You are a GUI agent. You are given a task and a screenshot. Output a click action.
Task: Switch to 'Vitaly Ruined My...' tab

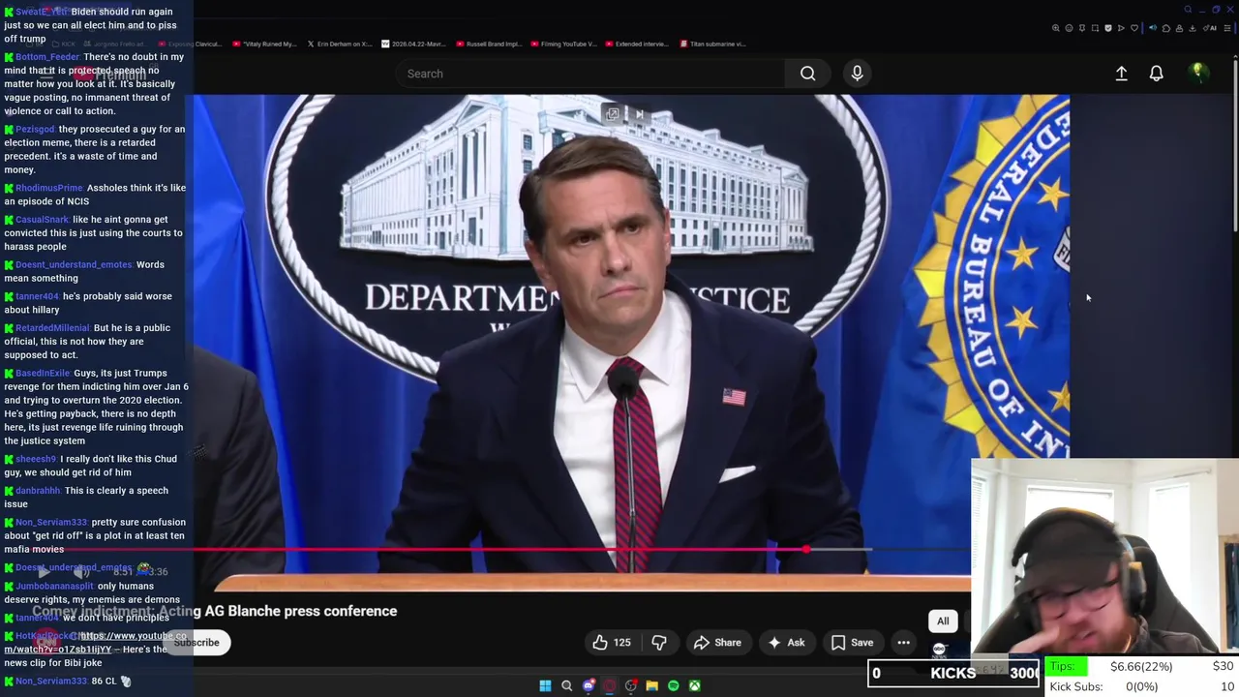[263, 44]
